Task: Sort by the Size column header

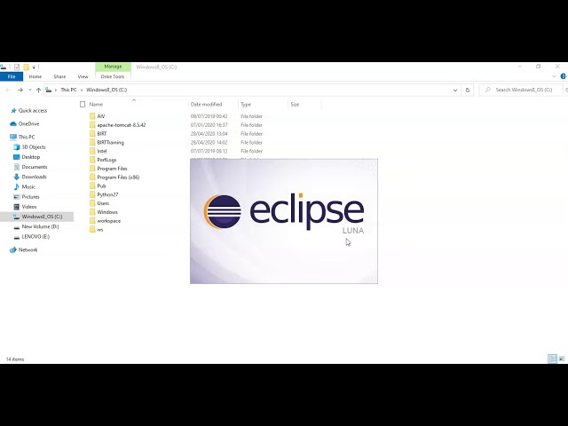Action: tap(295, 105)
